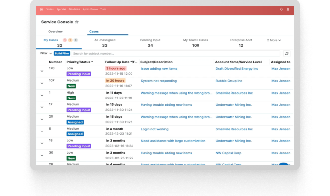Click the orange My Cases count badge

click(x=70, y=40)
